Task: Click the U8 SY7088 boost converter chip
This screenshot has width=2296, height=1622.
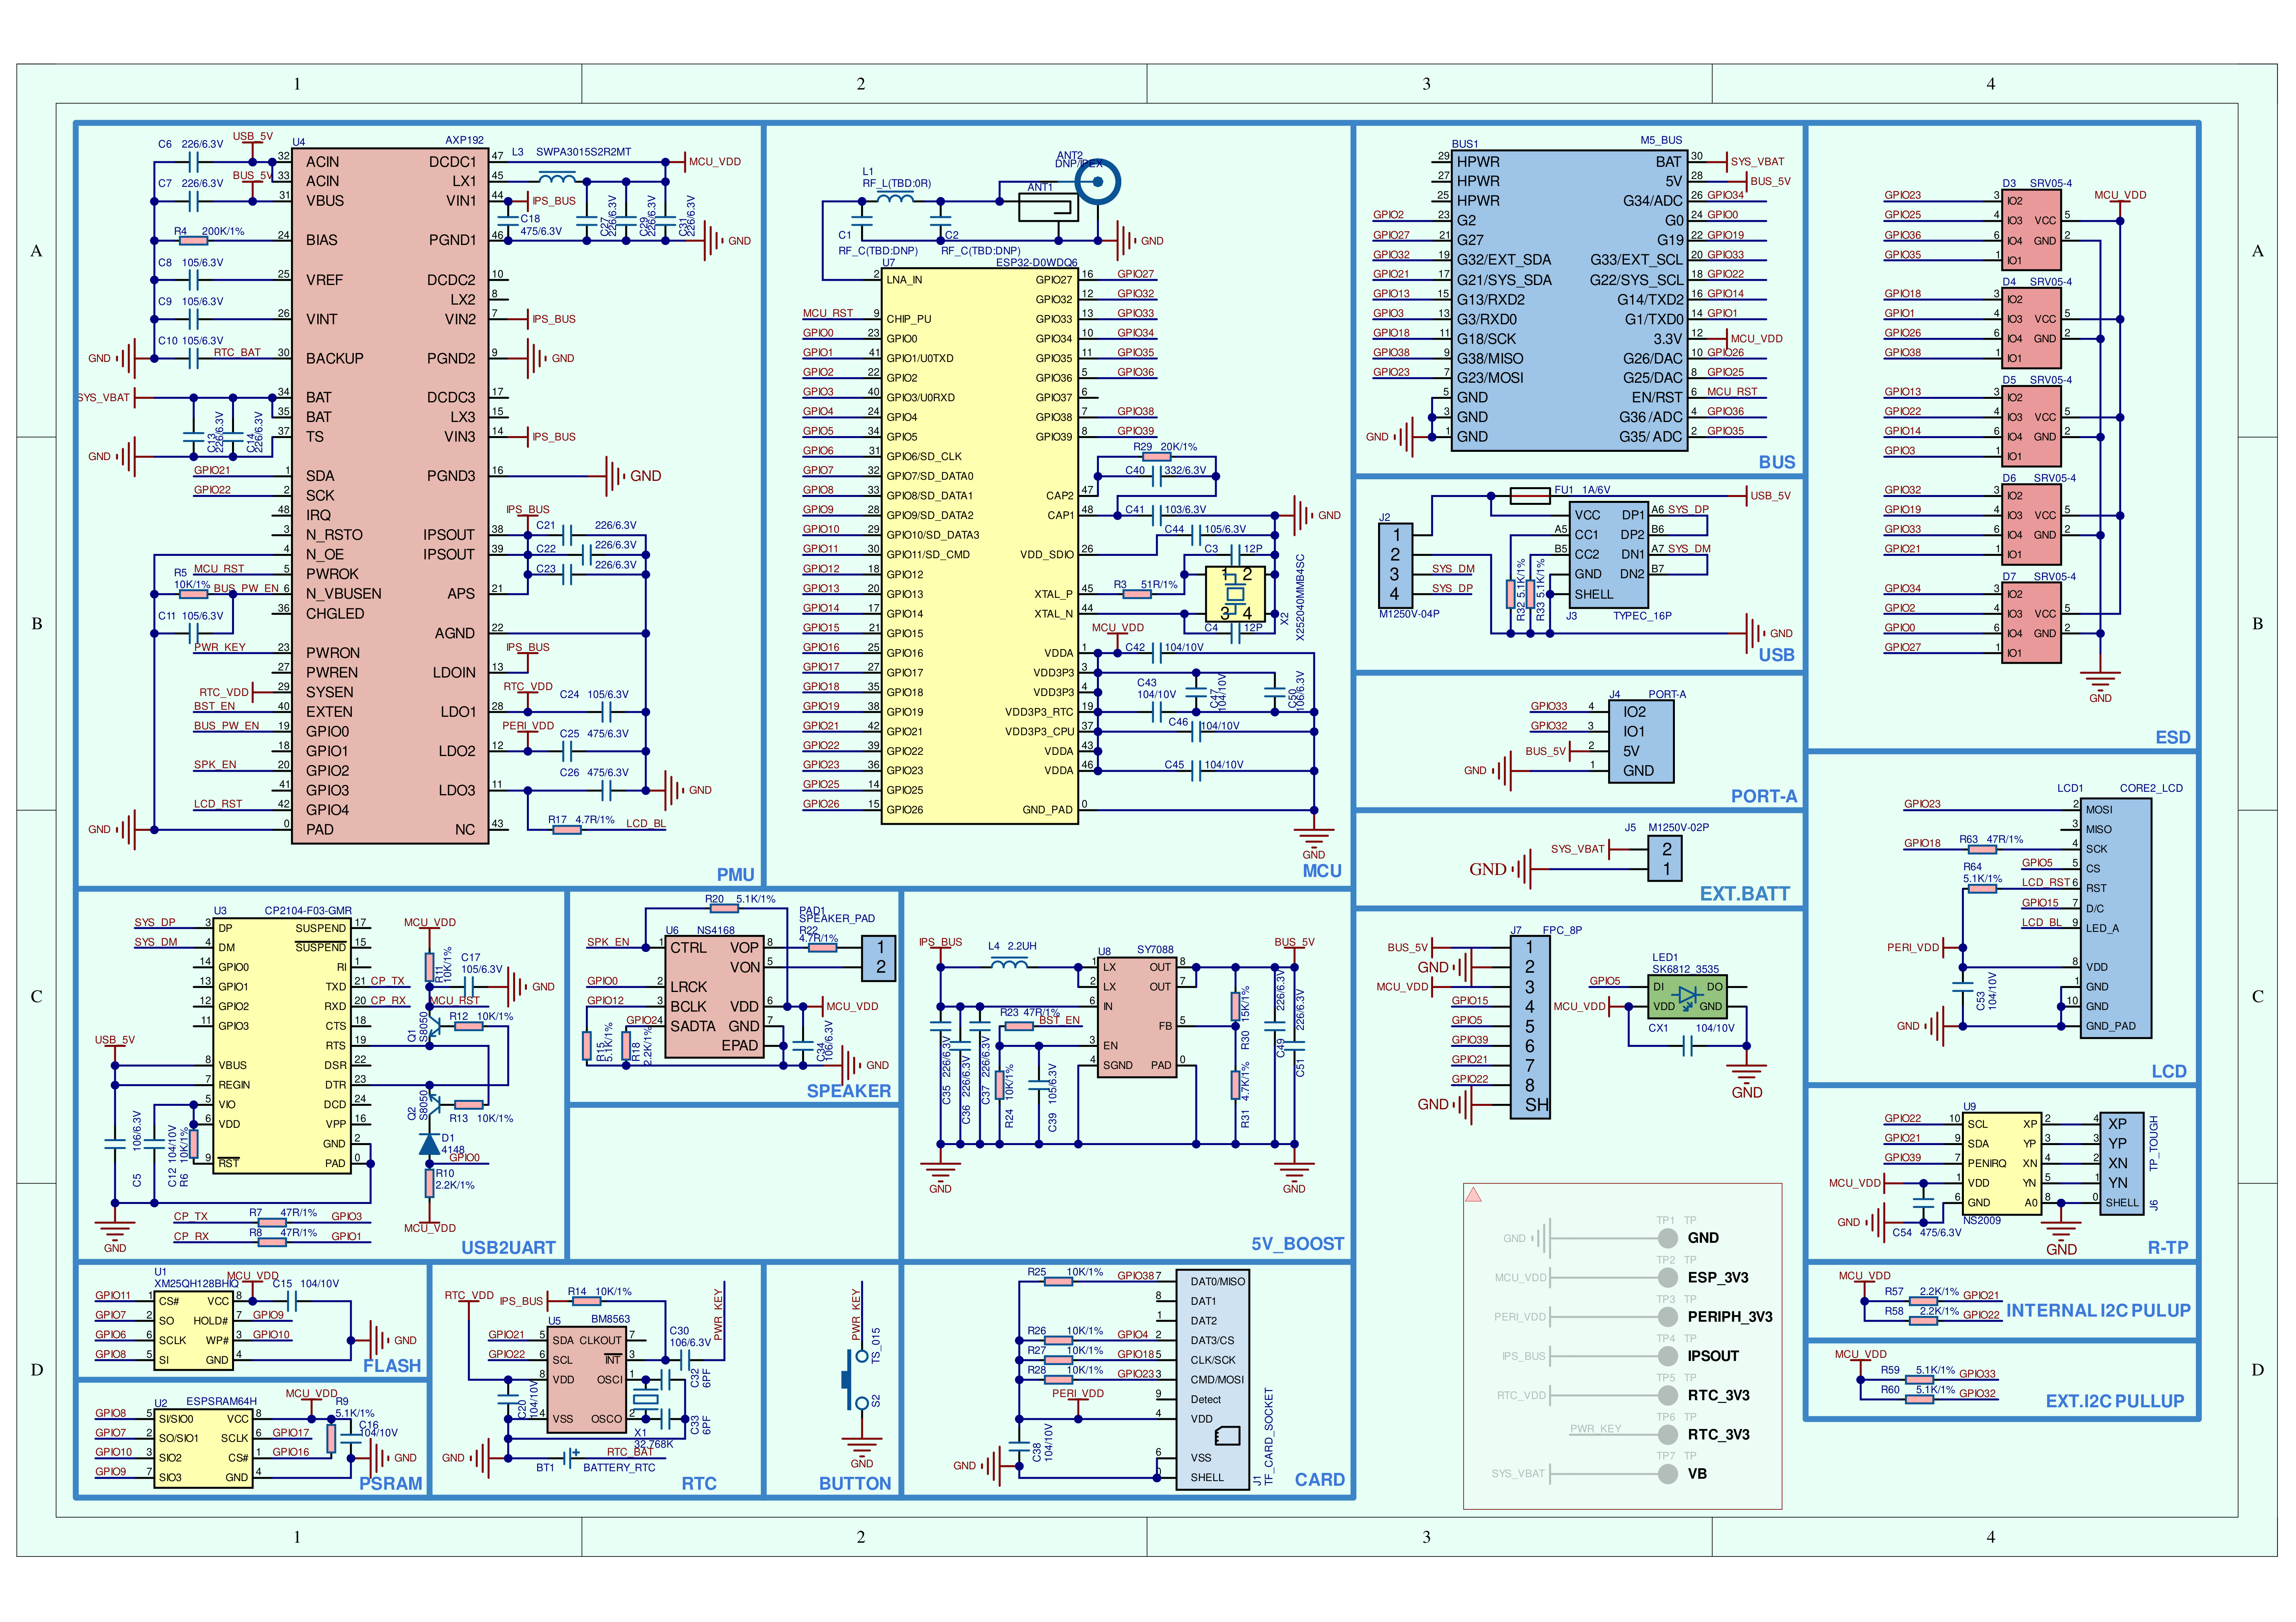Action: click(1137, 1017)
